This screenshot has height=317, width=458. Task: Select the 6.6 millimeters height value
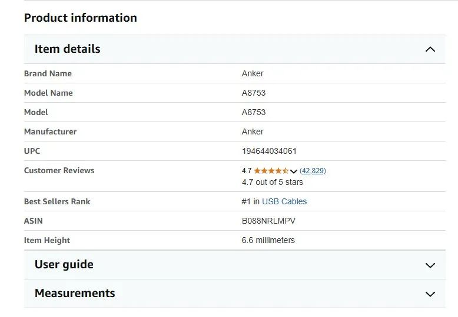[268, 240]
